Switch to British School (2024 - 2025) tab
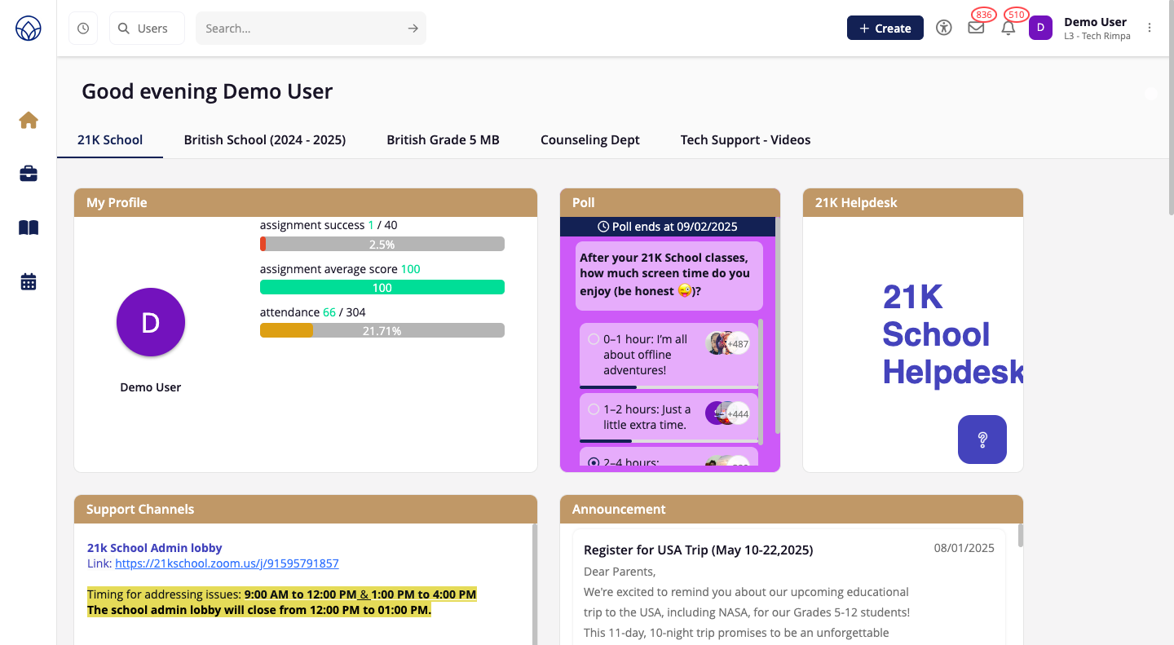The width and height of the screenshot is (1174, 645). 265,139
